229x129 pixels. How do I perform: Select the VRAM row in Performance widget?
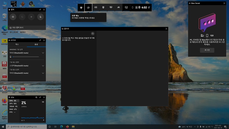click(14, 106)
